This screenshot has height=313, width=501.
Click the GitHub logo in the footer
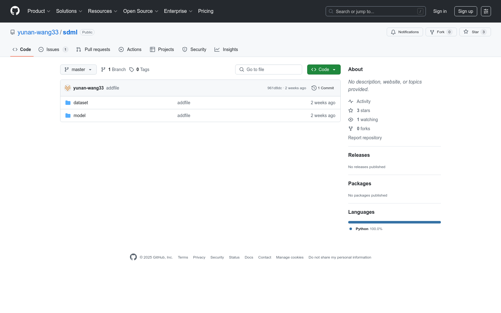133,257
